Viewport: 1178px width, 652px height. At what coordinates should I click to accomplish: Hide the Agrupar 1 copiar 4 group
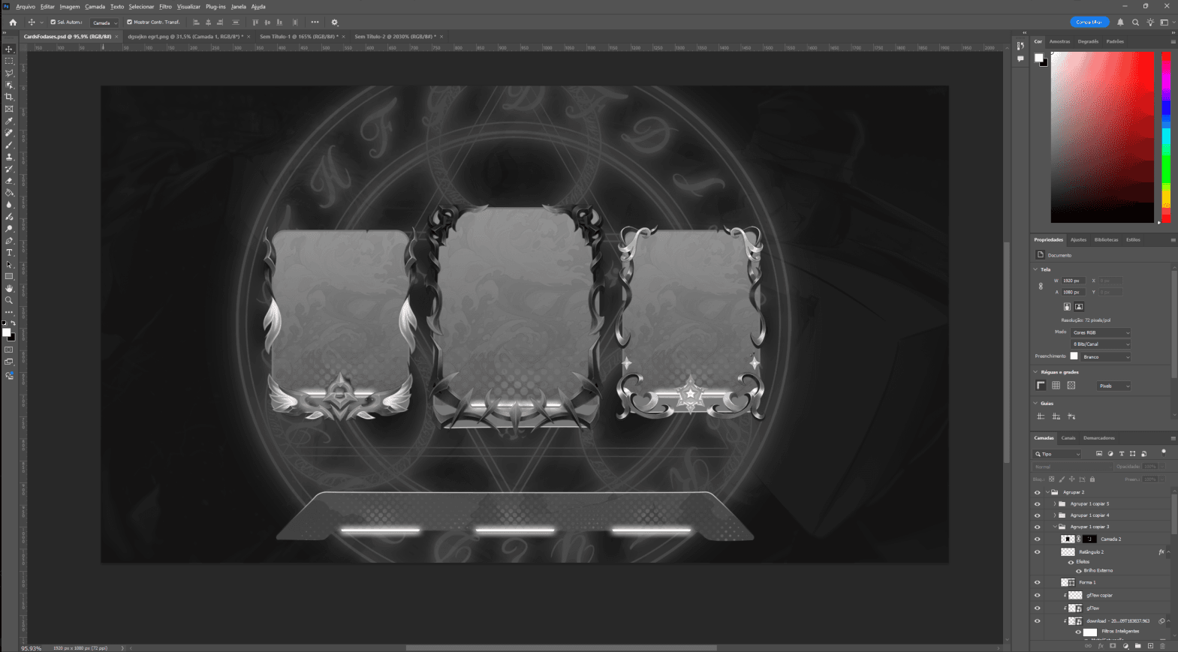pos(1038,515)
